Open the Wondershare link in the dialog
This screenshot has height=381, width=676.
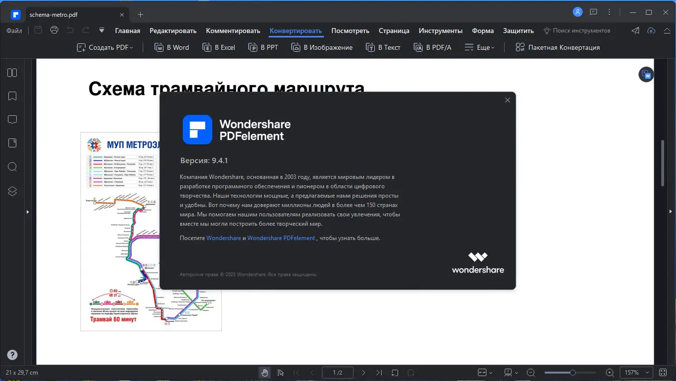coord(224,238)
